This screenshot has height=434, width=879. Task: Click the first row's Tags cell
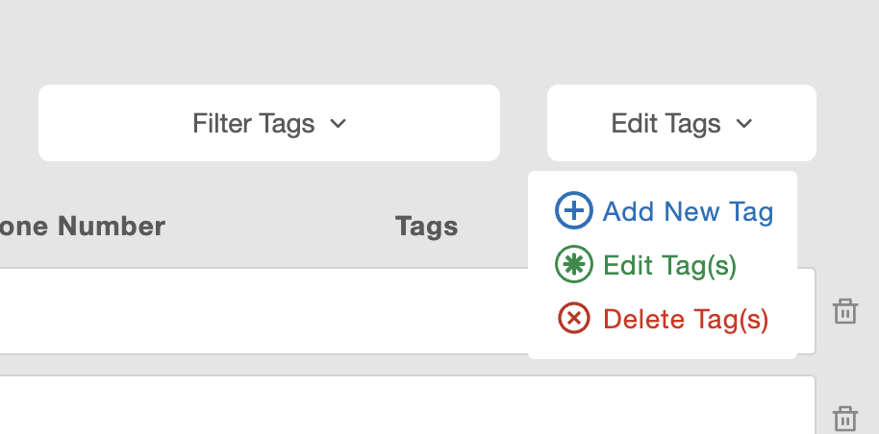coord(426,311)
